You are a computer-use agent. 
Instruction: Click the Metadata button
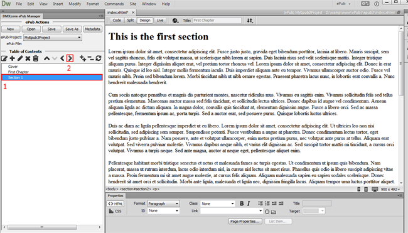point(92,29)
